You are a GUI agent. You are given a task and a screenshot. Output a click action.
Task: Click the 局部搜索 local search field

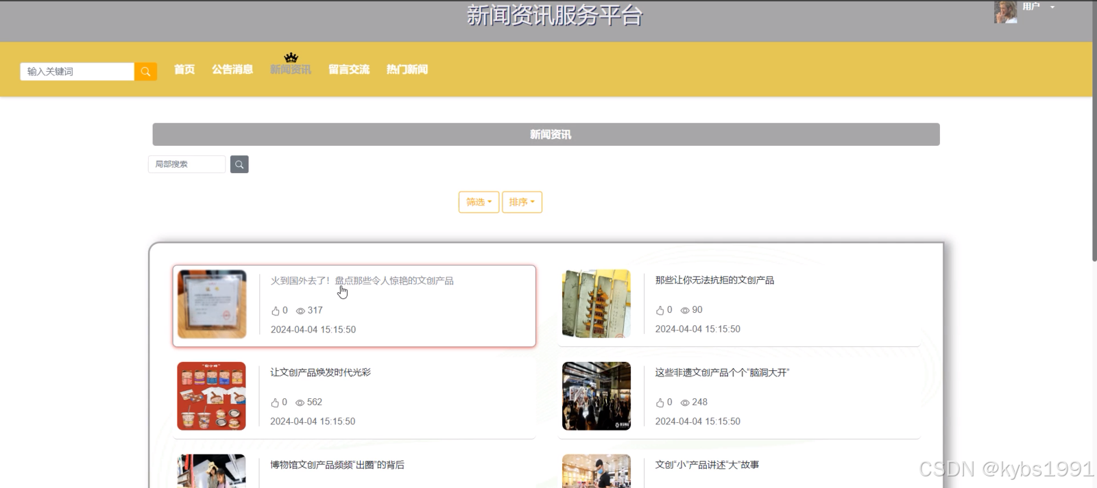pyautogui.click(x=186, y=164)
